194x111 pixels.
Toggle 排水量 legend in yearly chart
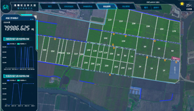pyautogui.click(x=22, y=80)
